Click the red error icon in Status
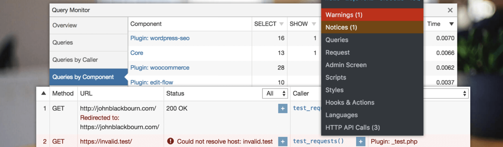 (170, 141)
